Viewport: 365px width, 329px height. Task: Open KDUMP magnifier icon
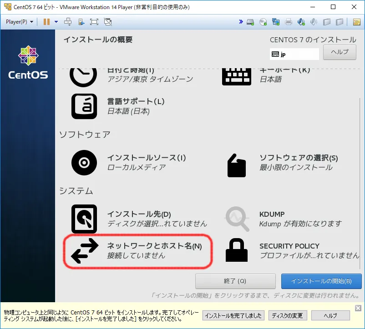pos(237,219)
